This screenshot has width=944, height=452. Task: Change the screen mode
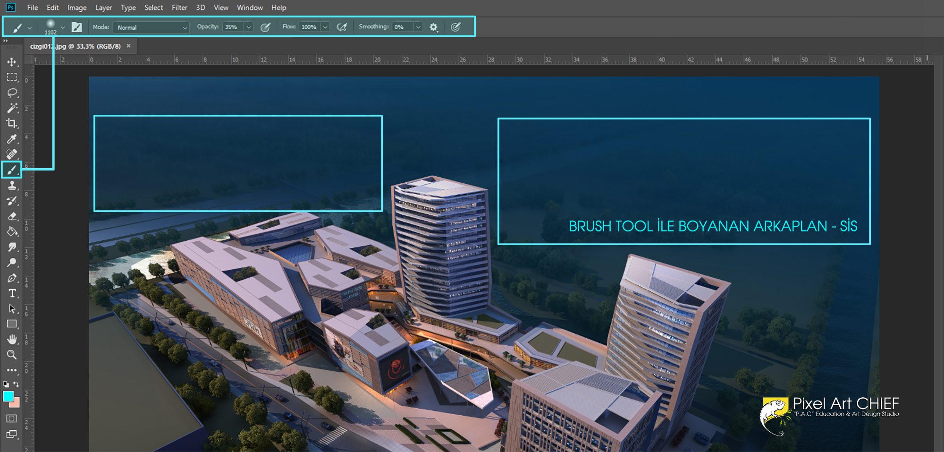pos(12,434)
